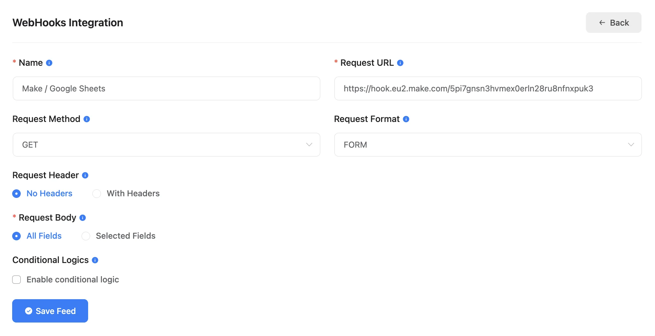
Task: Click the Request URL info icon
Action: 400,63
